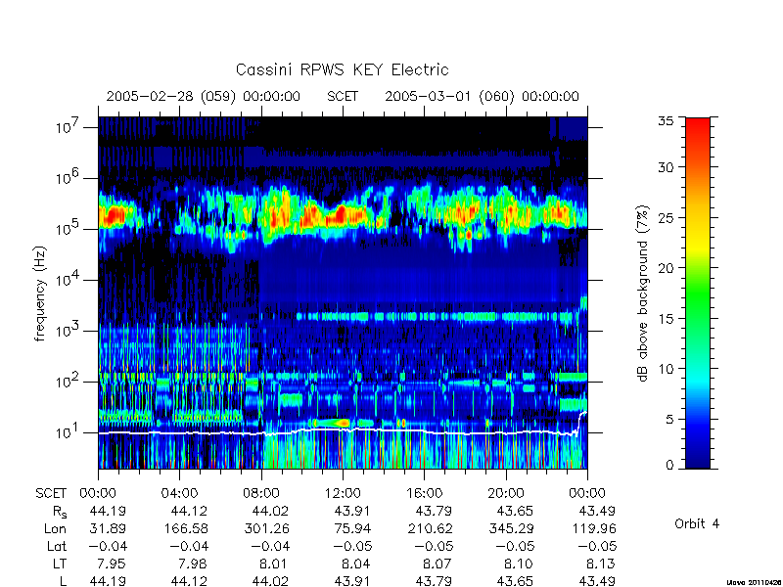Select the 12:00 SCET time tick label
This screenshot has height=587, width=783.
tap(343, 494)
